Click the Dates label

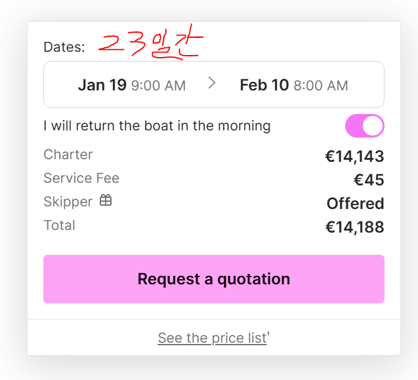click(64, 47)
